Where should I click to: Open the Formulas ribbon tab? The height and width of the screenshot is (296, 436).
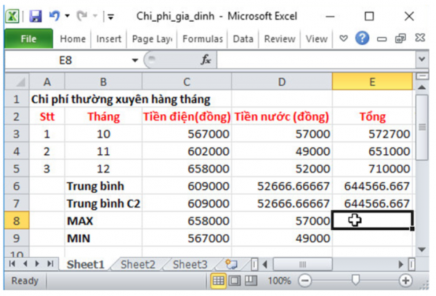(x=203, y=39)
